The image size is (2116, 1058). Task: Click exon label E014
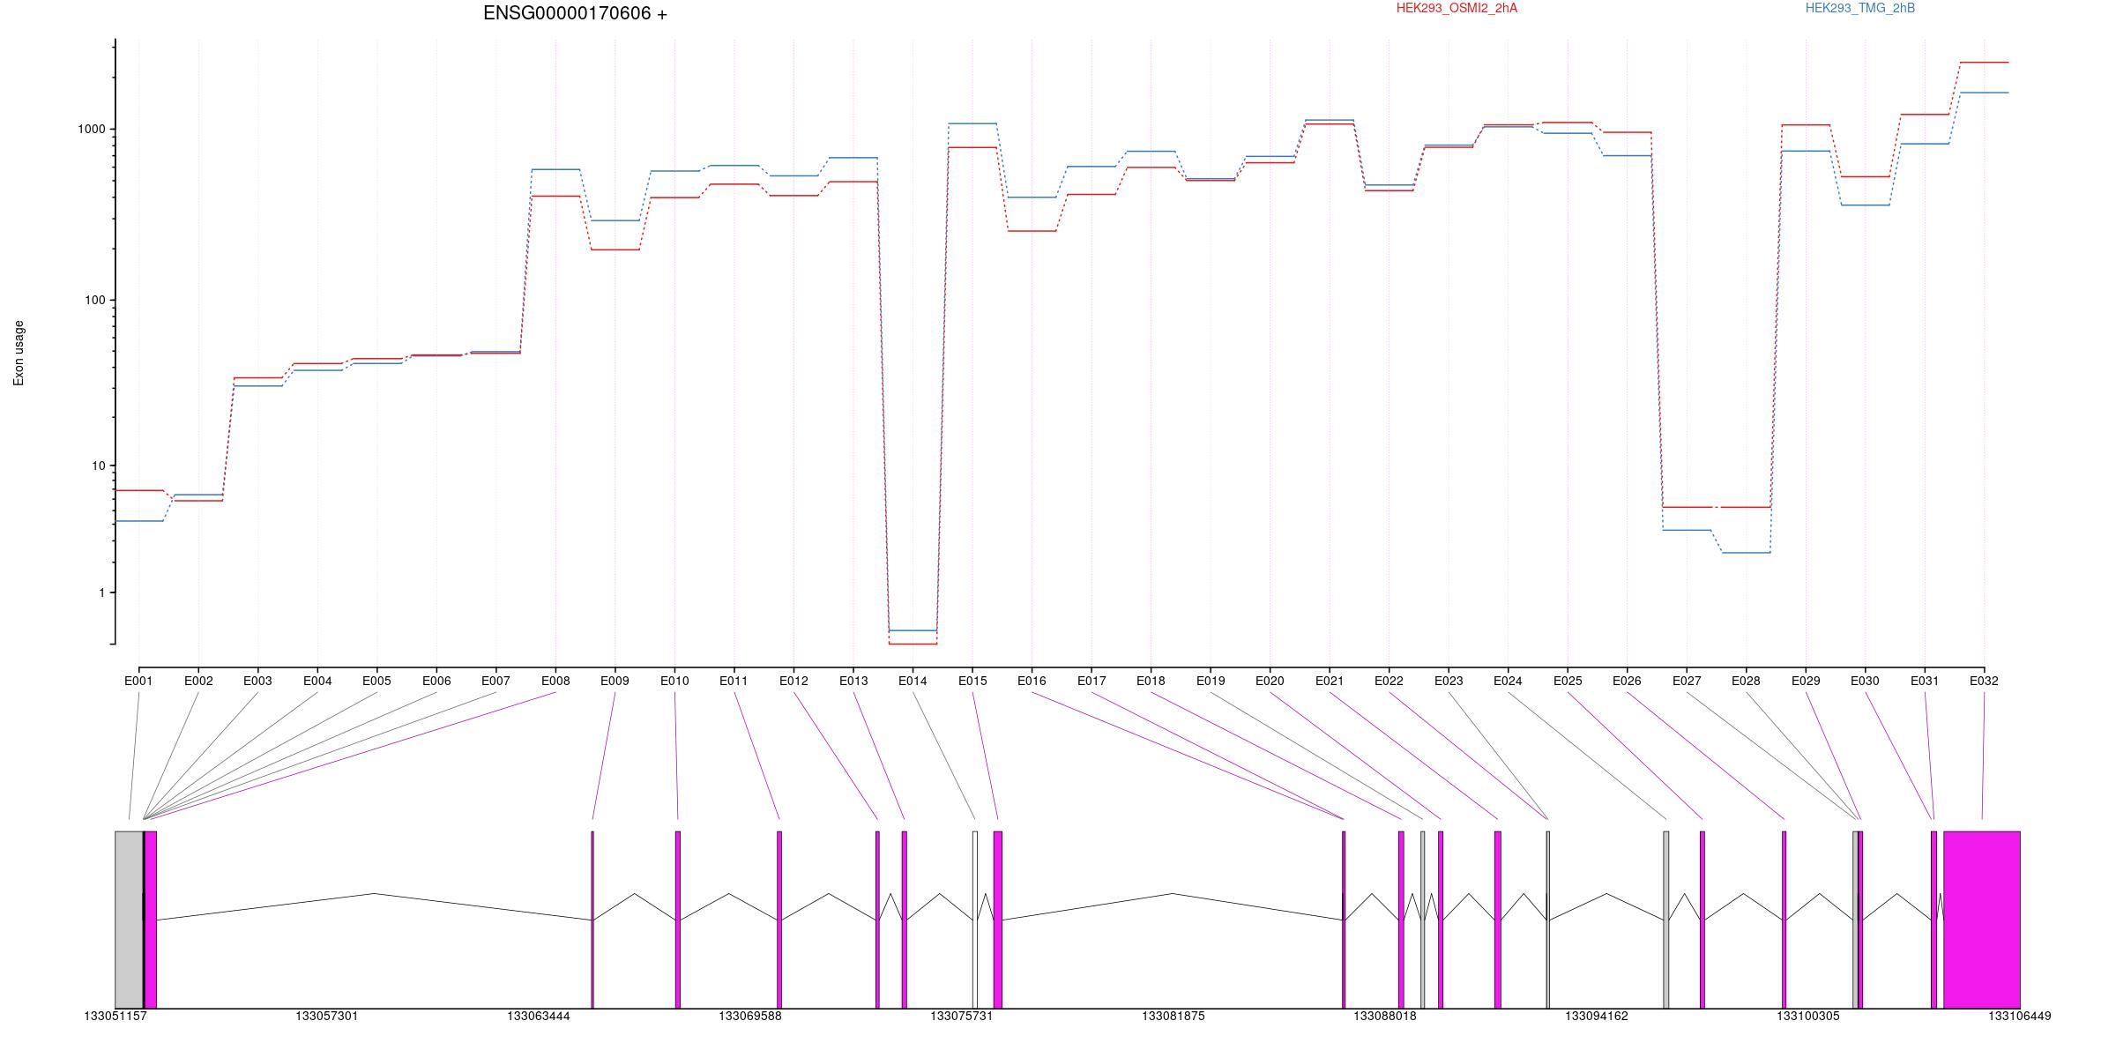point(913,681)
